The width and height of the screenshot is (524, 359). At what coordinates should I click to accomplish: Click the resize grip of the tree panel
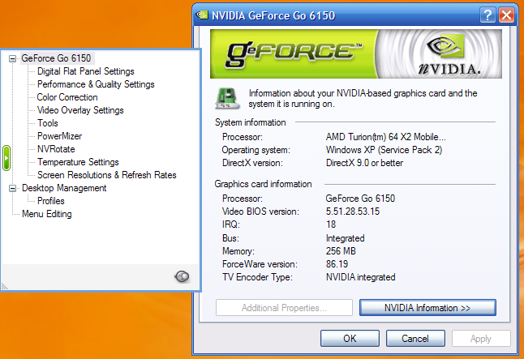5,287
